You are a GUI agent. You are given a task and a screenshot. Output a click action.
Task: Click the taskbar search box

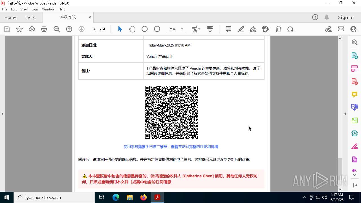click(x=54, y=197)
